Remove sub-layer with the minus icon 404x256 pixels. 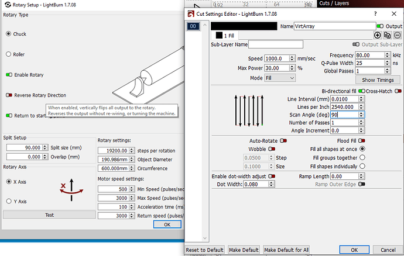[x=398, y=35]
